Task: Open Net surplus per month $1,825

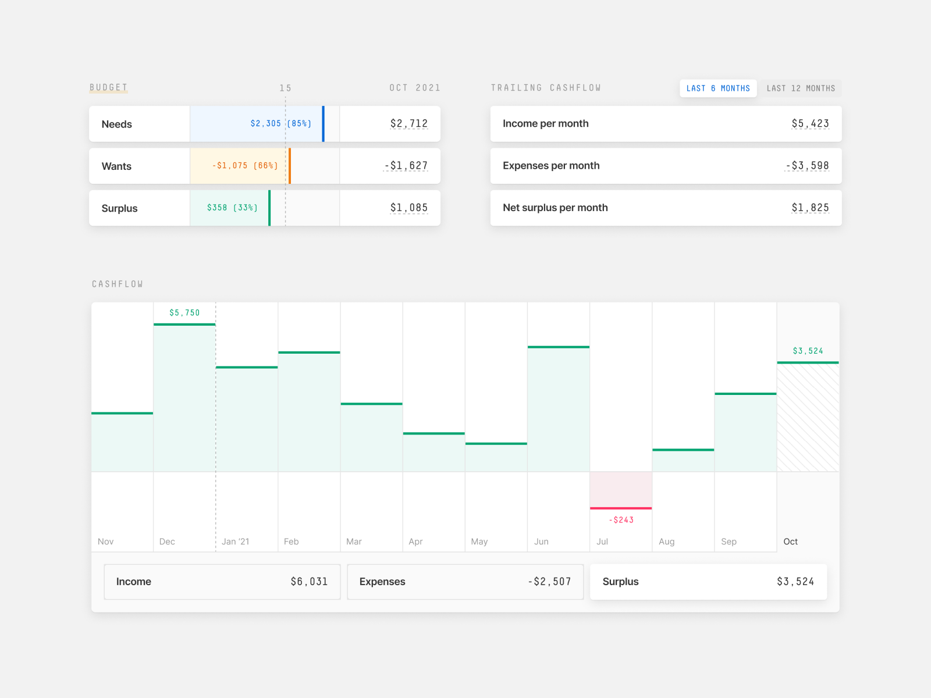Action: point(810,208)
